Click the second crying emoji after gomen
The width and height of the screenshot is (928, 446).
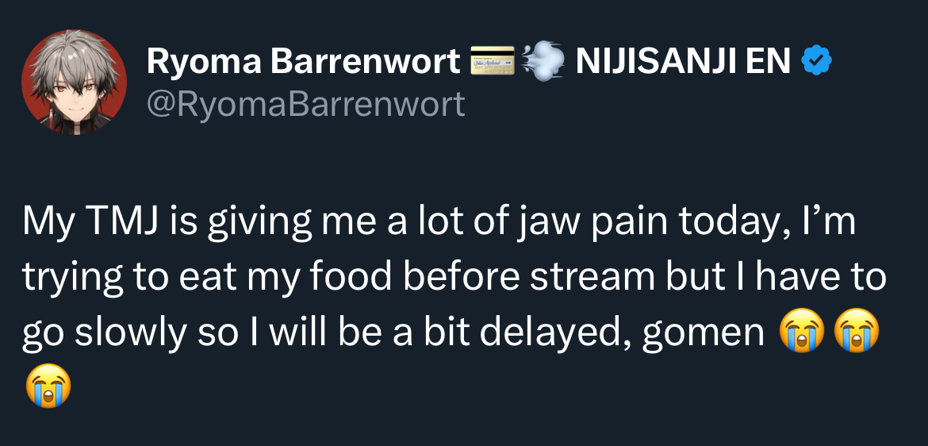(x=856, y=331)
